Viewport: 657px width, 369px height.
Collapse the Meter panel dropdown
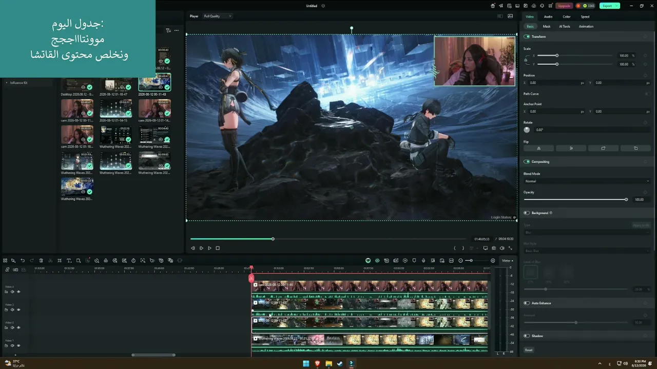click(507, 260)
